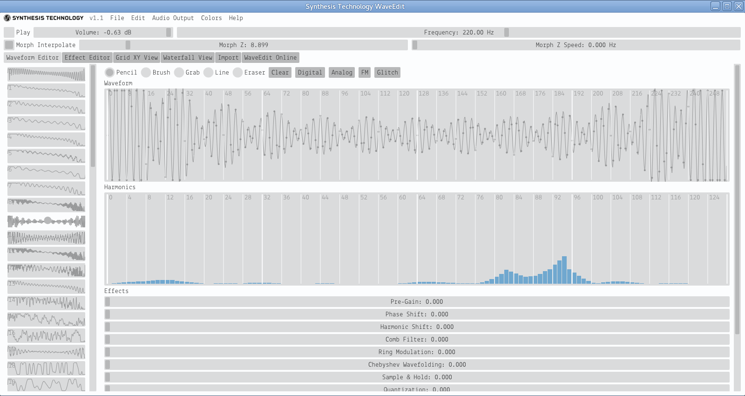Open the File menu

(x=117, y=18)
